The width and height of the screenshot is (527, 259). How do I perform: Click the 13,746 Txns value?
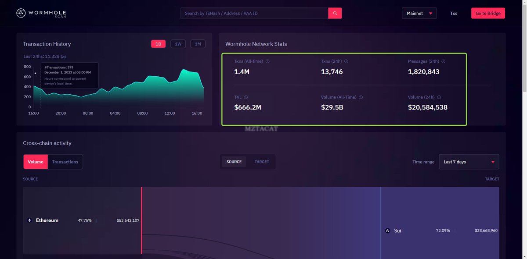(x=332, y=71)
